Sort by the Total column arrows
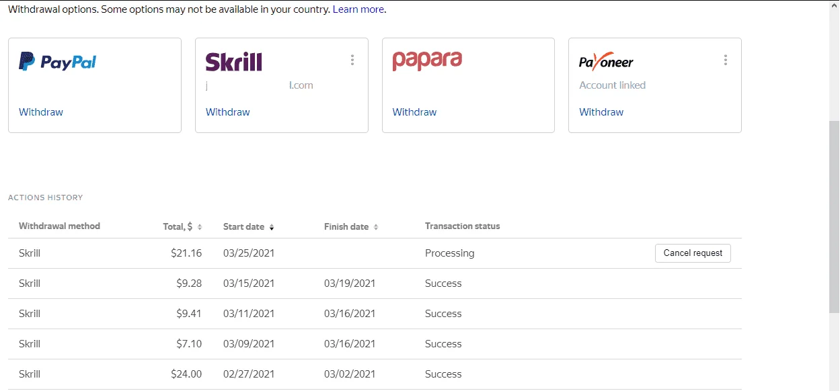Viewport: 840px width, 391px height. point(200,227)
